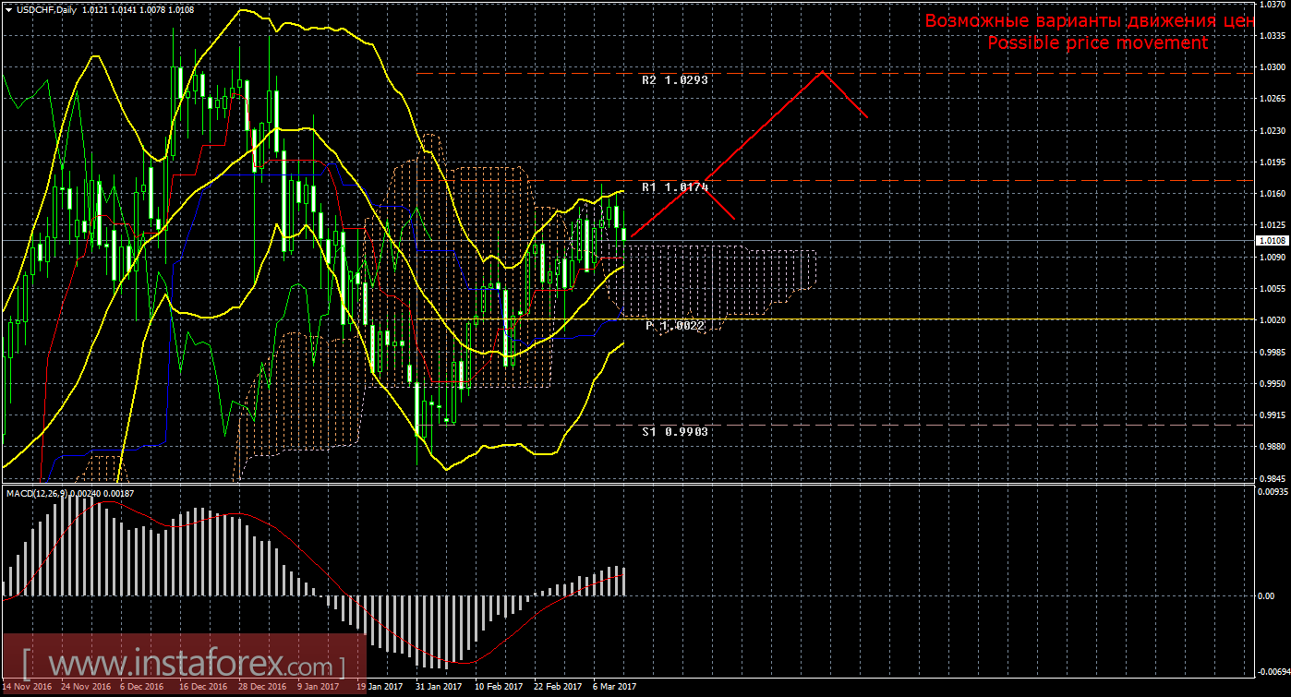Viewport: 1291px width, 697px height.
Task: Select the P 1.0022 pivot label
Action: [x=674, y=326]
